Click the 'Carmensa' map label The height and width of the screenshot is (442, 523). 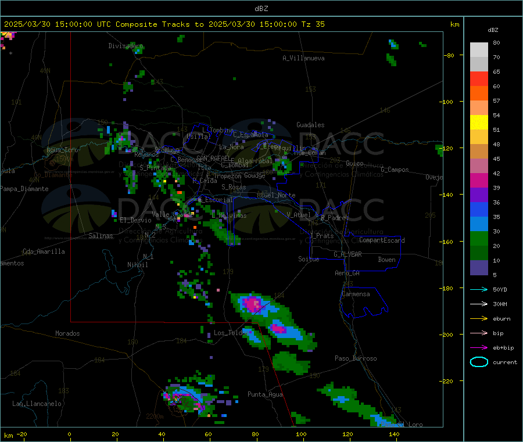click(356, 294)
